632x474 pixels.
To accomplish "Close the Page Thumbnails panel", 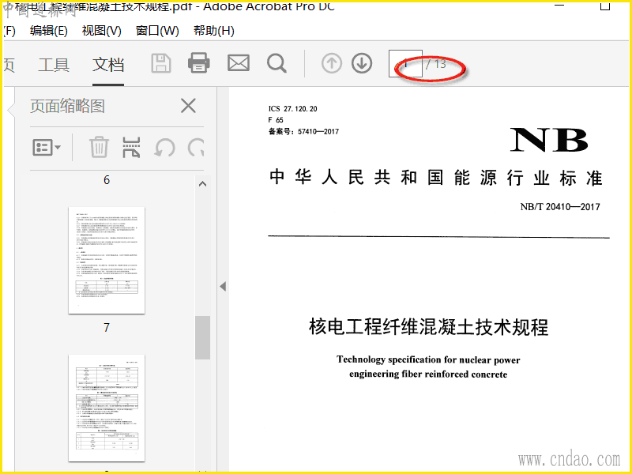I will tap(188, 106).
